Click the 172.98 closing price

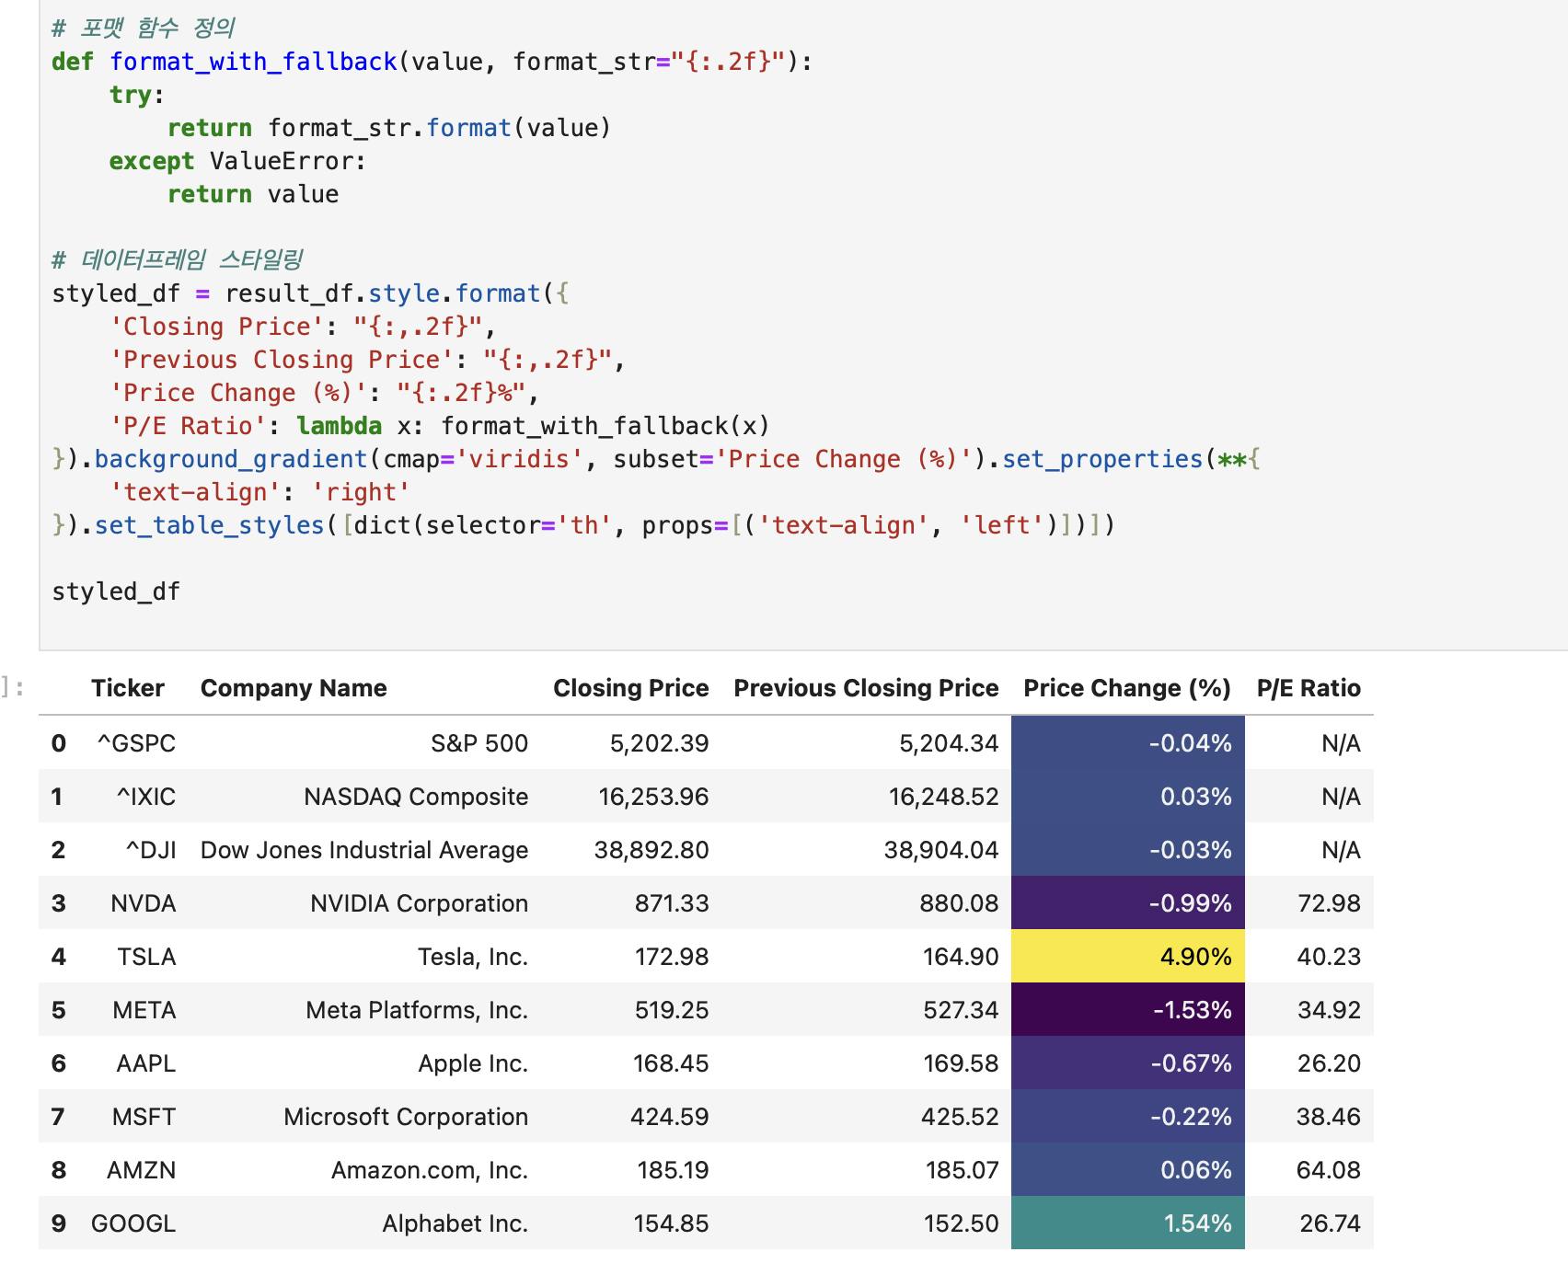[672, 957]
